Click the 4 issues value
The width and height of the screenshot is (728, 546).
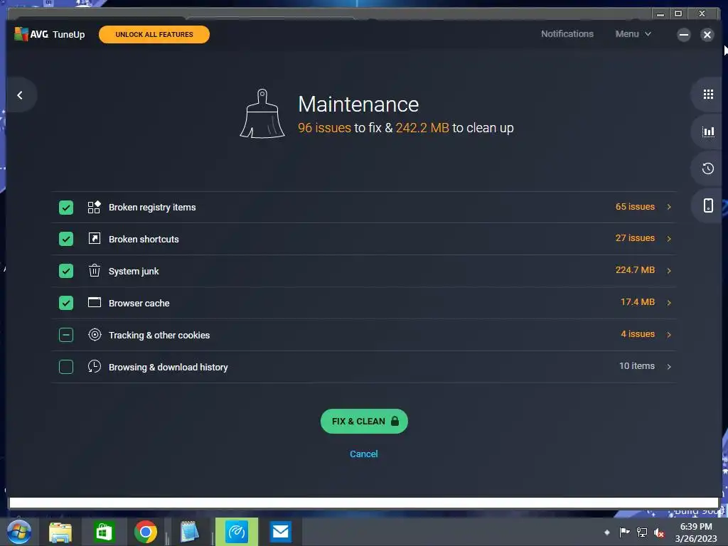pyautogui.click(x=638, y=334)
